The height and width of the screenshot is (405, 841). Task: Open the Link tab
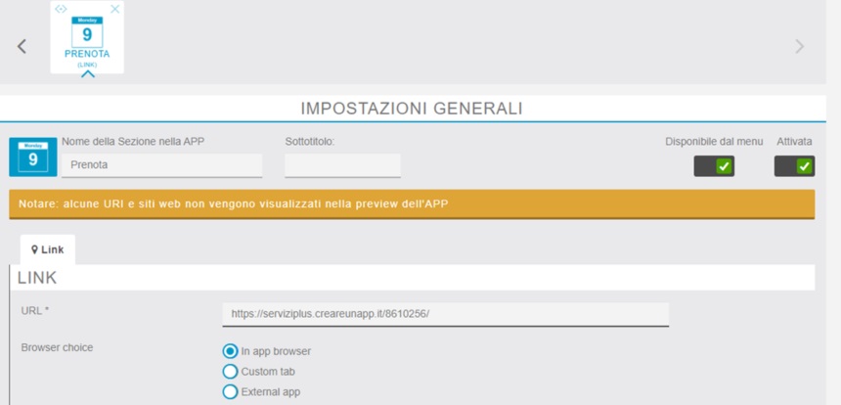48,250
